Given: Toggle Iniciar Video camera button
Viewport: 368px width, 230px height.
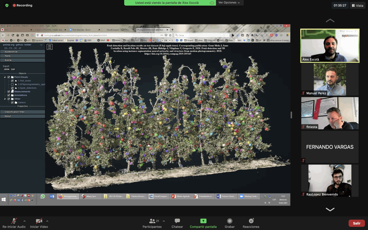Looking at the screenshot, I should pyautogui.click(x=39, y=223).
